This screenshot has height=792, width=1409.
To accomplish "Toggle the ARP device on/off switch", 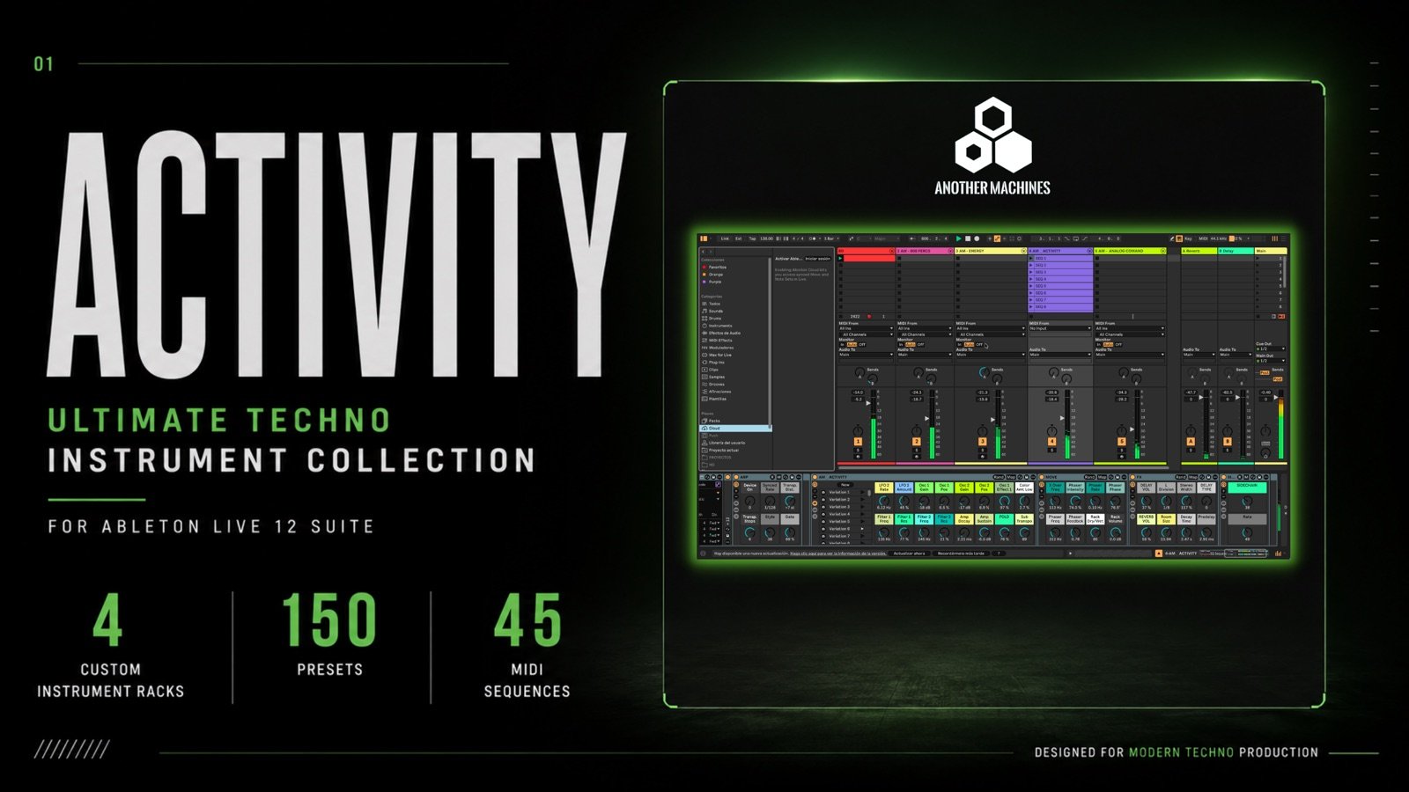I will 736,477.
